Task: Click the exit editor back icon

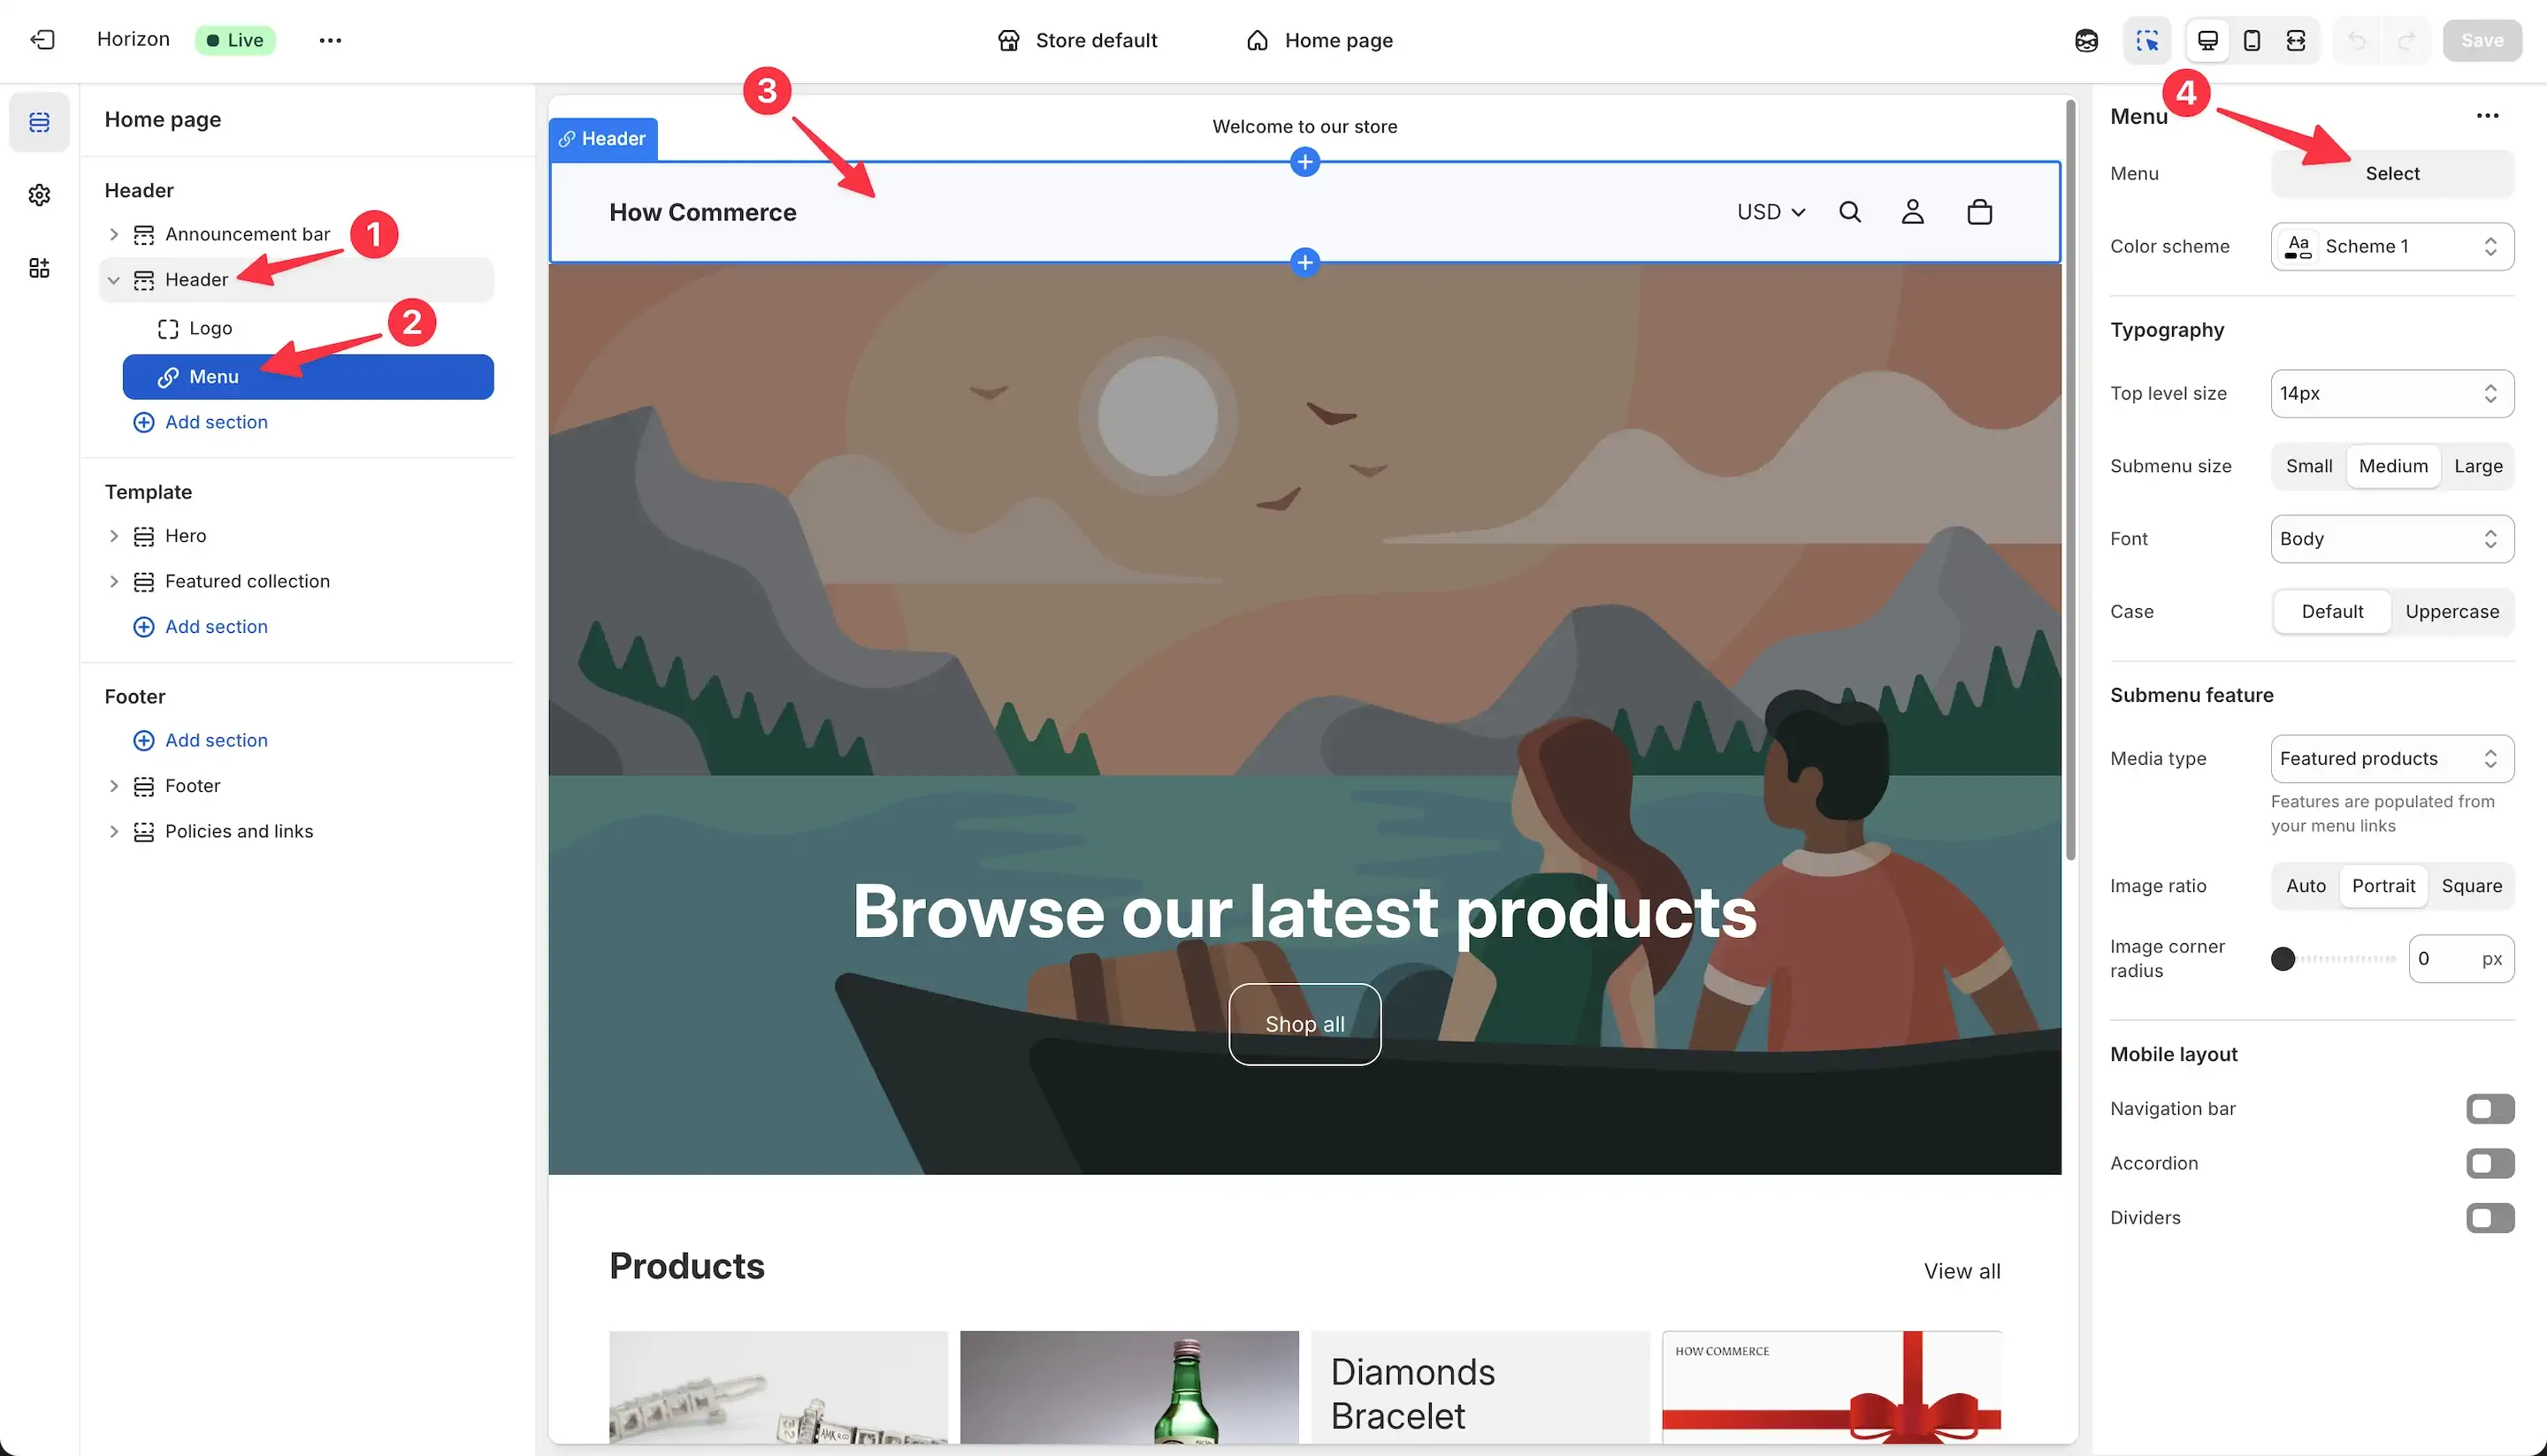Action: coord(42,40)
